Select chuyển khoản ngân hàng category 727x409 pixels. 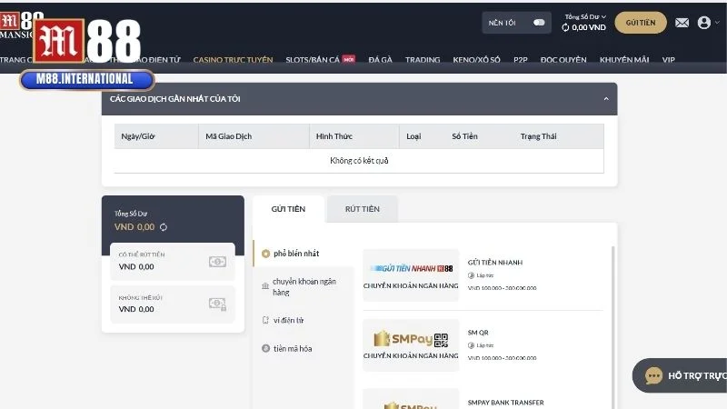click(304, 287)
